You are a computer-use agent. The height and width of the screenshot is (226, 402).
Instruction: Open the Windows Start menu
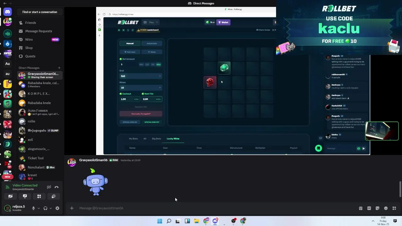pos(160,221)
